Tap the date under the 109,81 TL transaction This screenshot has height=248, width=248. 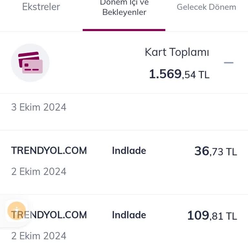point(39,236)
